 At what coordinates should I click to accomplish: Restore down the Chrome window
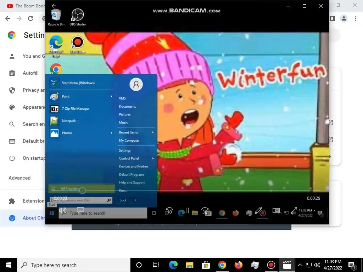coord(339,5)
